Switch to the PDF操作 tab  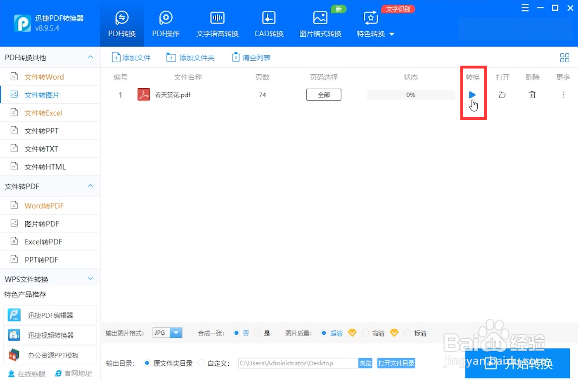(x=166, y=24)
